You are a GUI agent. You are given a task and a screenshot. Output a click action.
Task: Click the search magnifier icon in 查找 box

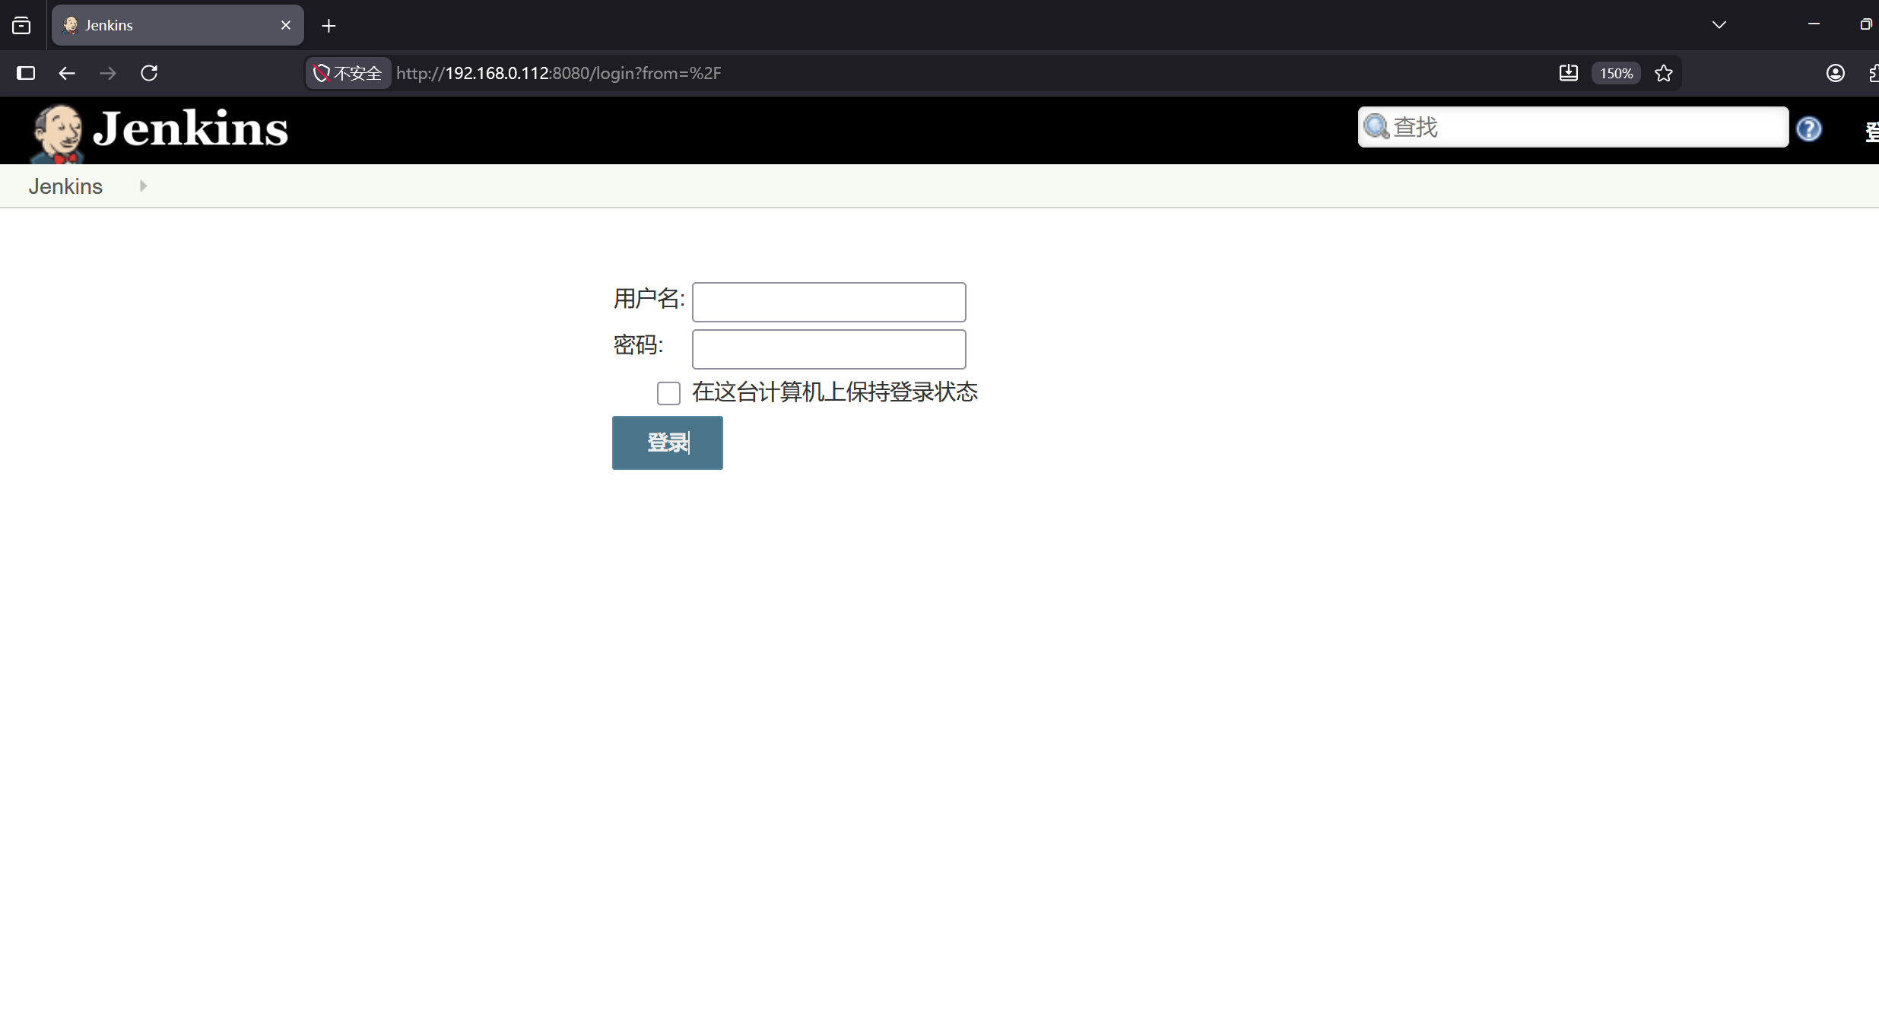coord(1376,126)
